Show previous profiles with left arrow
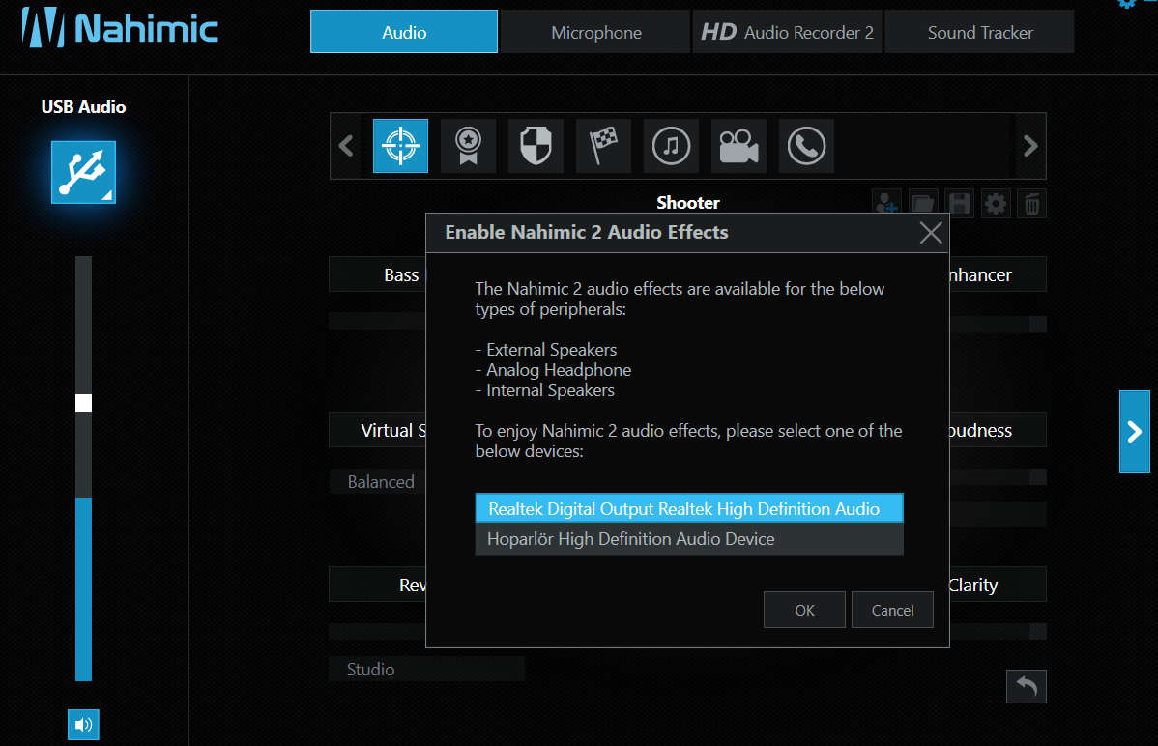The image size is (1158, 746). [x=346, y=146]
